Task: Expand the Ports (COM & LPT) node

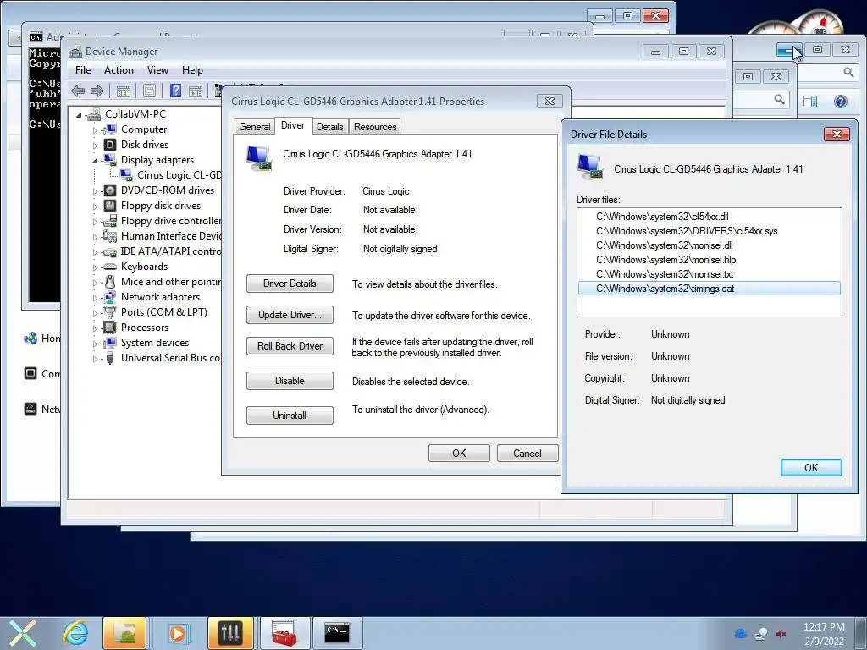Action: [95, 313]
